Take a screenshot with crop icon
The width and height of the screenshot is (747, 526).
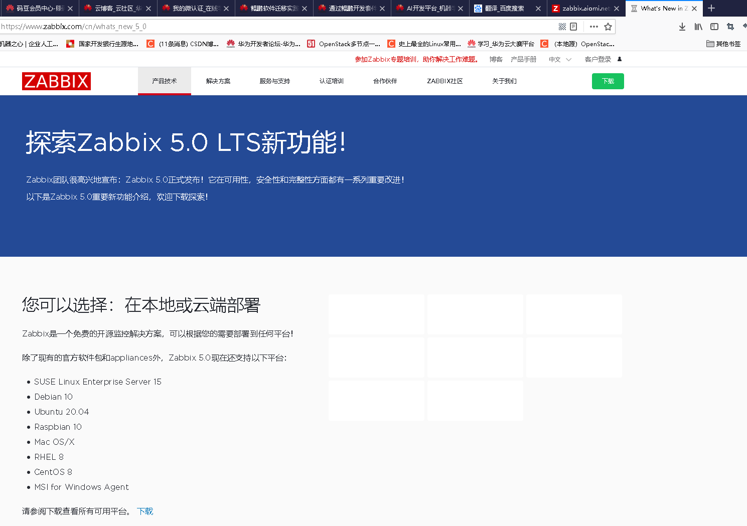730,27
